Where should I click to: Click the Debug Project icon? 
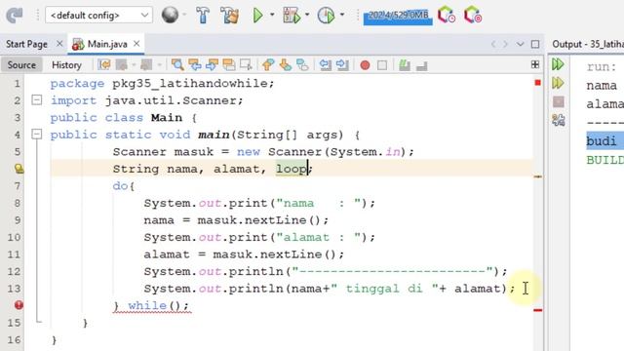coord(292,16)
